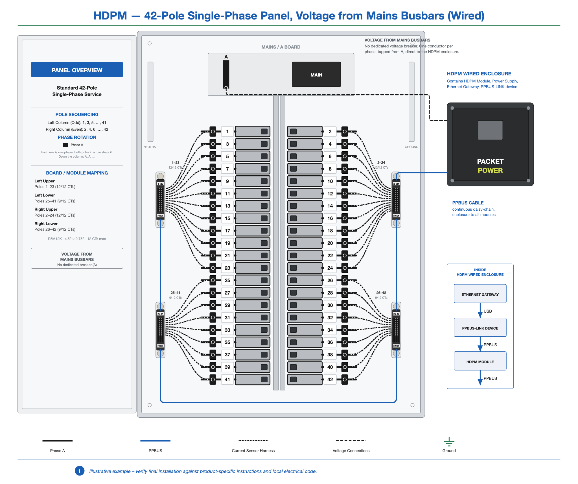Click the Phase A busbar in the mains board

[x=226, y=74]
